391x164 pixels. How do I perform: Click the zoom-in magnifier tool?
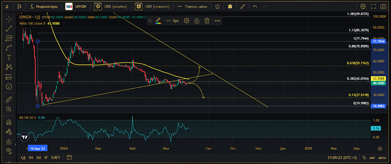tap(9, 109)
